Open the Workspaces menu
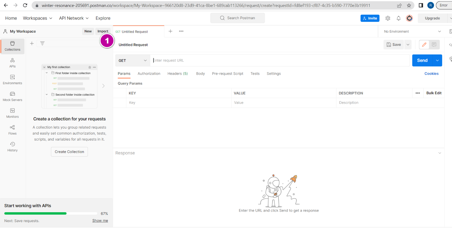452x229 pixels. pyautogui.click(x=37, y=18)
